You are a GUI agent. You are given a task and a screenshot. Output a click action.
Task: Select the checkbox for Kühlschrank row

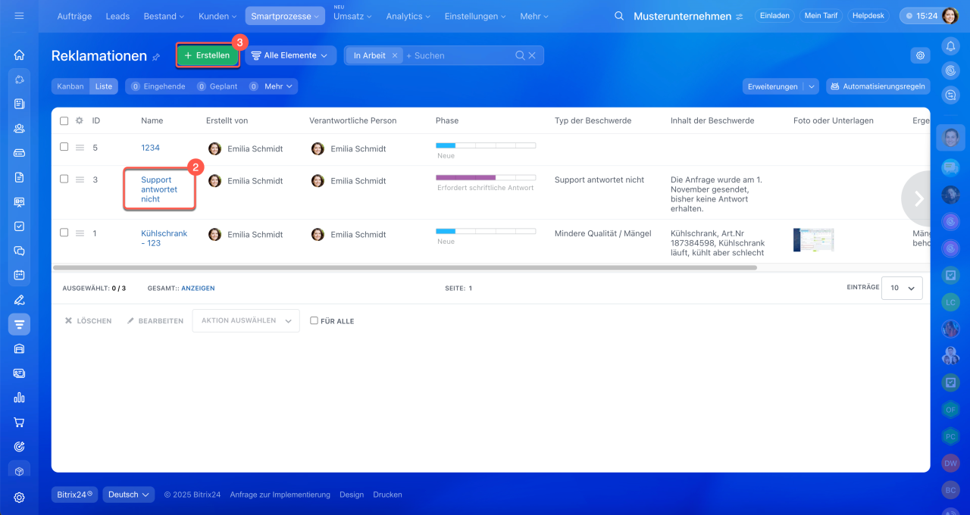(x=64, y=233)
